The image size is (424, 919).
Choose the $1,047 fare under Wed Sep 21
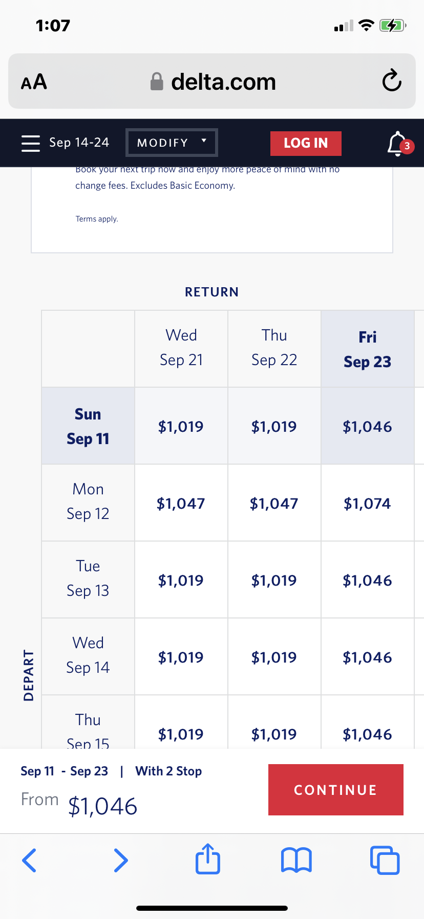(181, 503)
